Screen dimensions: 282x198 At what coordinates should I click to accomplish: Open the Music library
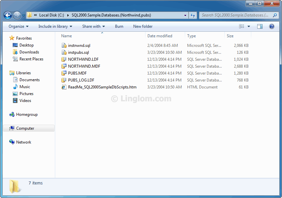pos(25,87)
